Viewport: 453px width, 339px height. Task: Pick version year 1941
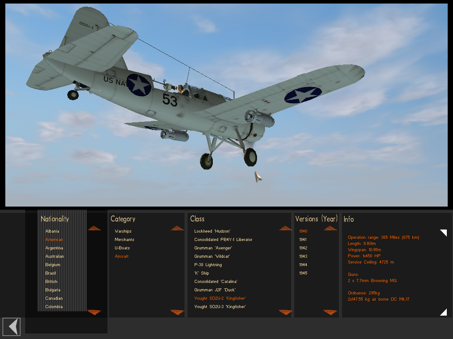303,240
